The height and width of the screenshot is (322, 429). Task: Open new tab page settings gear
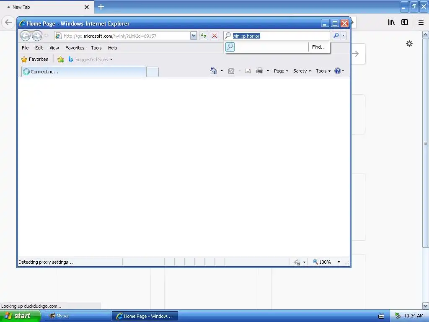(409, 44)
